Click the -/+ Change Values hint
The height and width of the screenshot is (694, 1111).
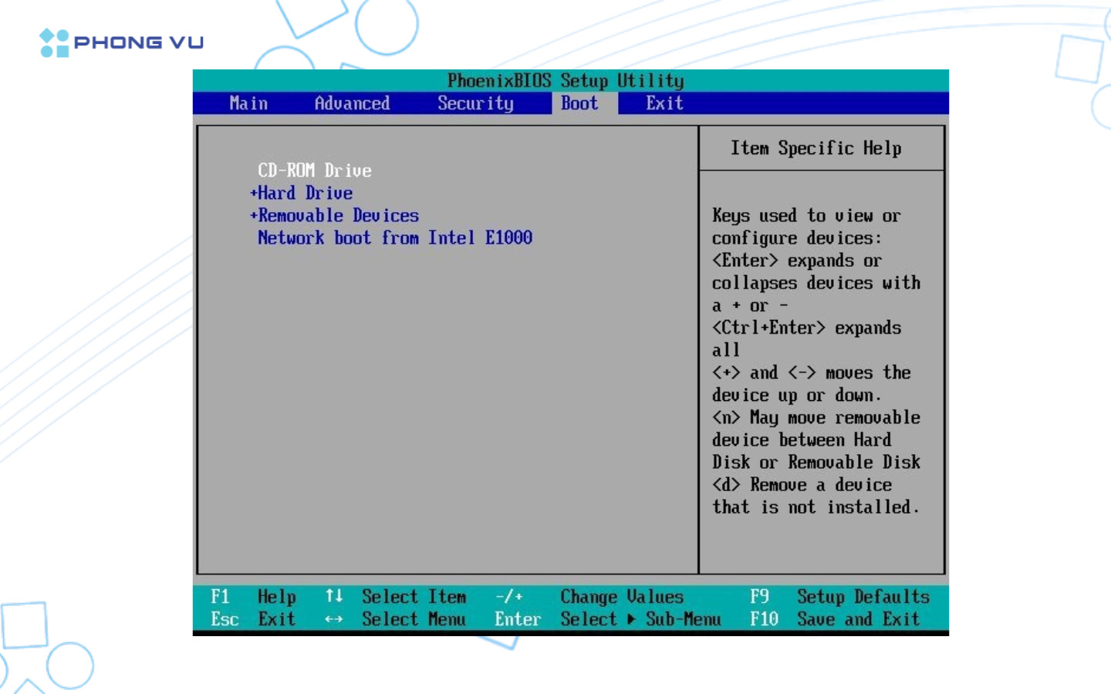point(589,597)
